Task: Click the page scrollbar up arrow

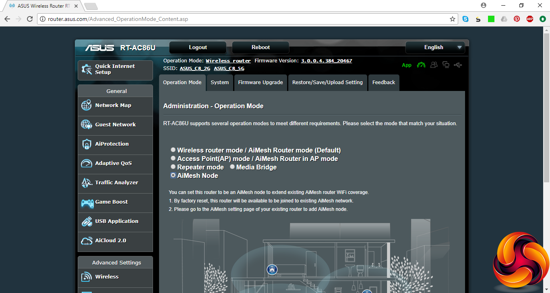Action: 546,30
